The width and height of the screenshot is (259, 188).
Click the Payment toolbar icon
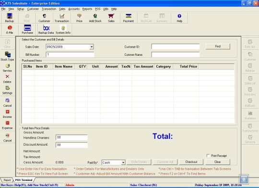[129, 18]
